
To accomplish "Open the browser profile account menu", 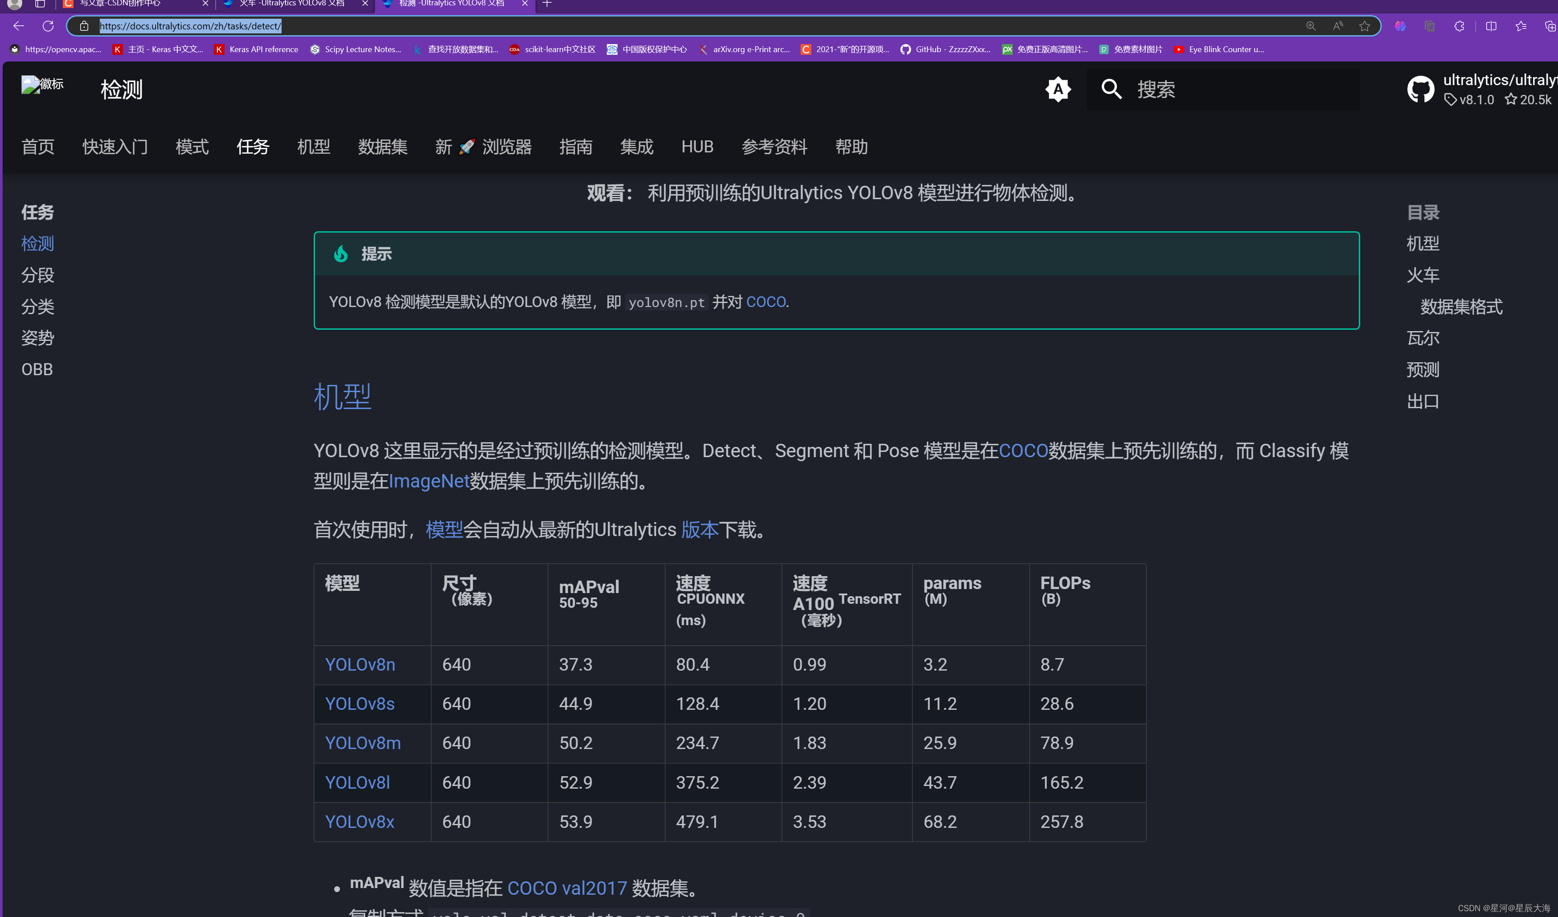I will coord(14,5).
